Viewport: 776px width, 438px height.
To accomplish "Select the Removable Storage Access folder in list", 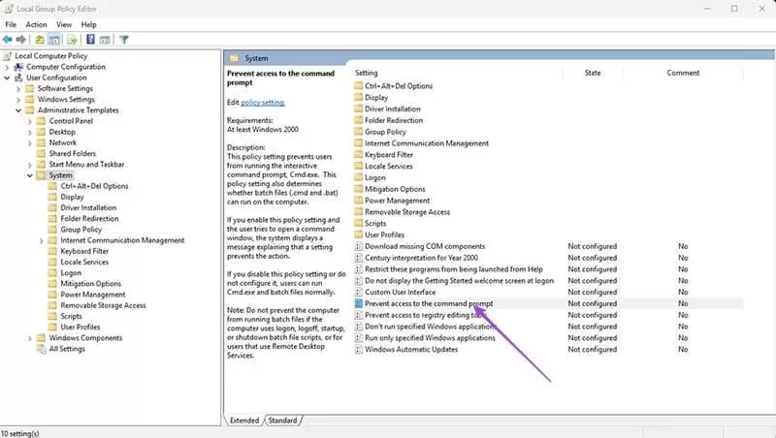I will (406, 211).
